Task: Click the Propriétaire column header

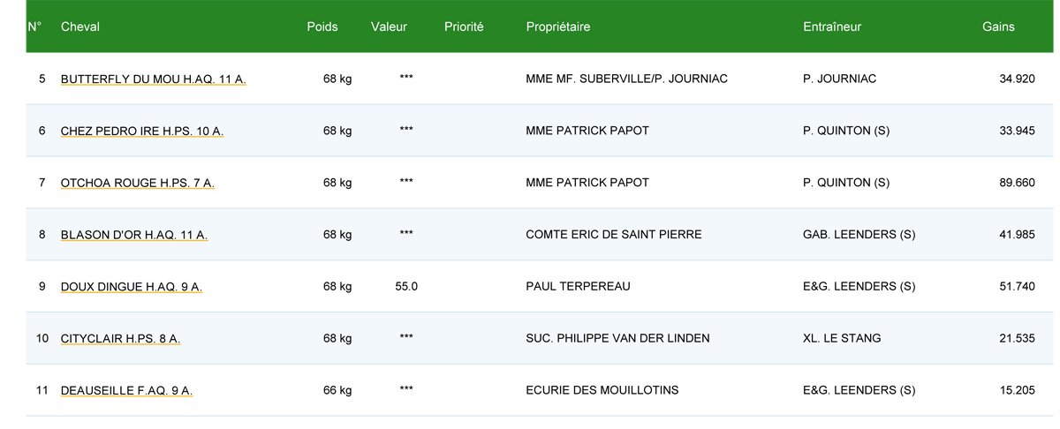Action: click(x=558, y=27)
